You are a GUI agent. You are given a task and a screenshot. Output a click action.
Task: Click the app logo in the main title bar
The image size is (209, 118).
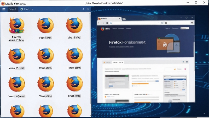pos(3,4)
